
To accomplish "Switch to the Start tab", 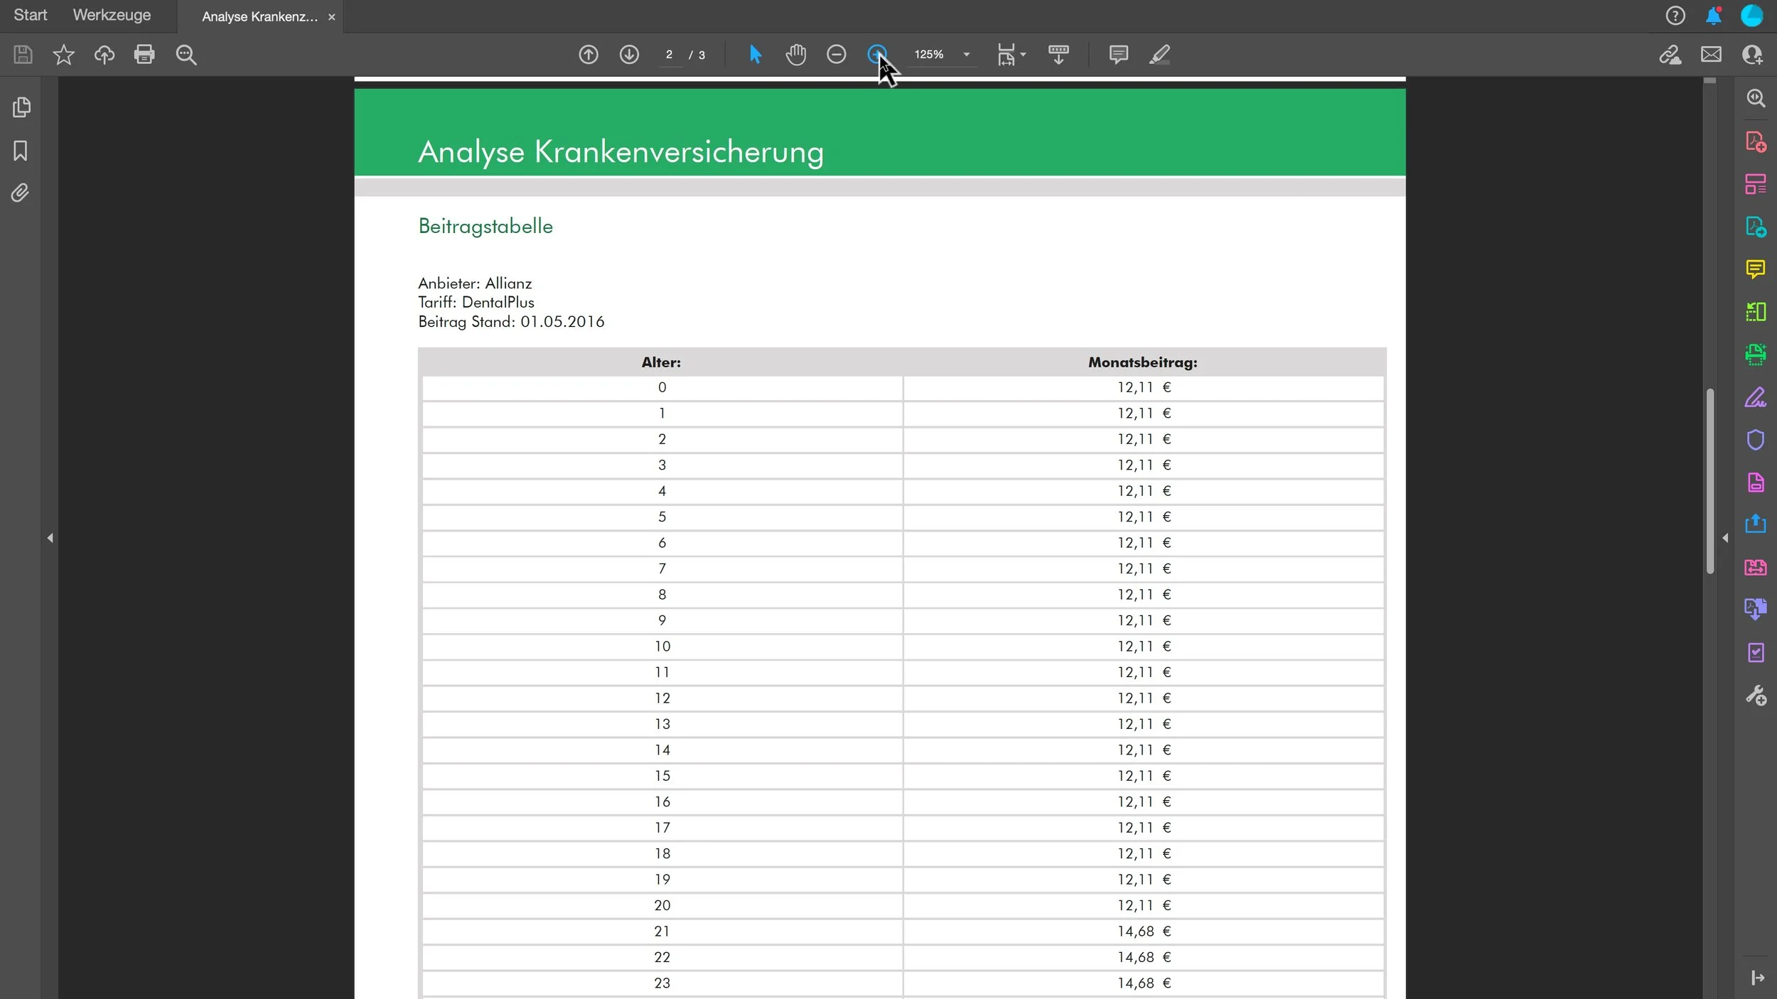I will [x=31, y=15].
